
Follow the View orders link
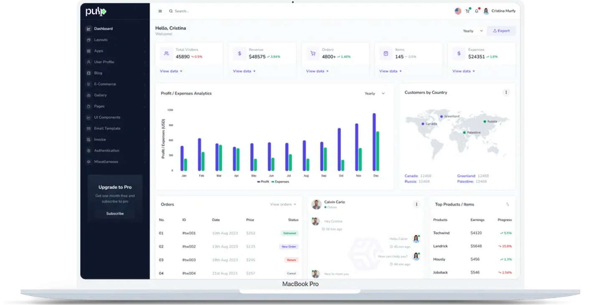[283, 204]
